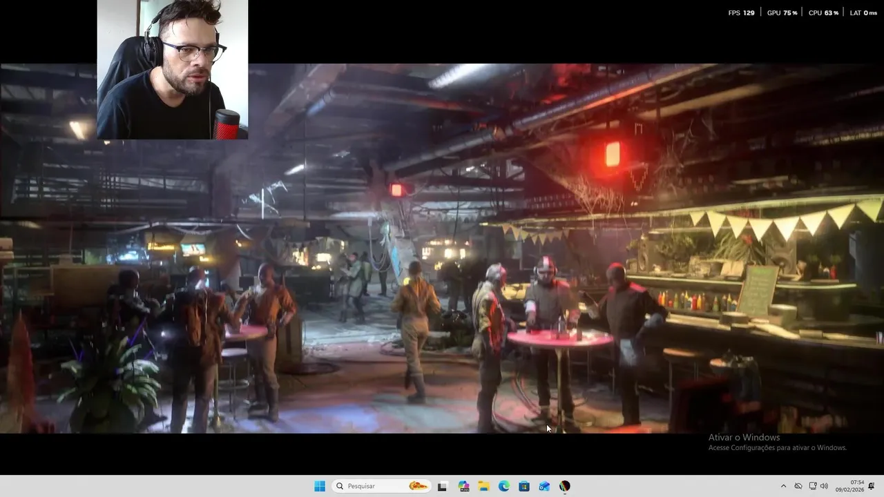
Task: Open File Explorer from the taskbar
Action: (x=484, y=486)
